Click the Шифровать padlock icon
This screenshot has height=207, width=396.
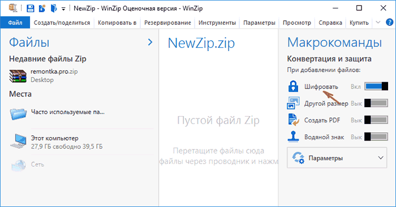tap(293, 86)
